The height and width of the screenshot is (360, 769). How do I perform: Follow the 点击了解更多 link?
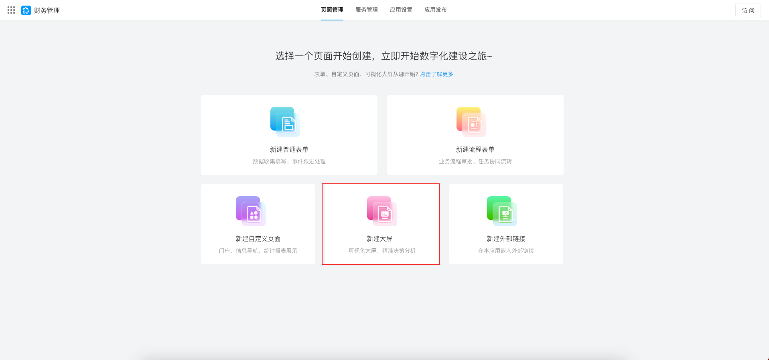tap(436, 74)
